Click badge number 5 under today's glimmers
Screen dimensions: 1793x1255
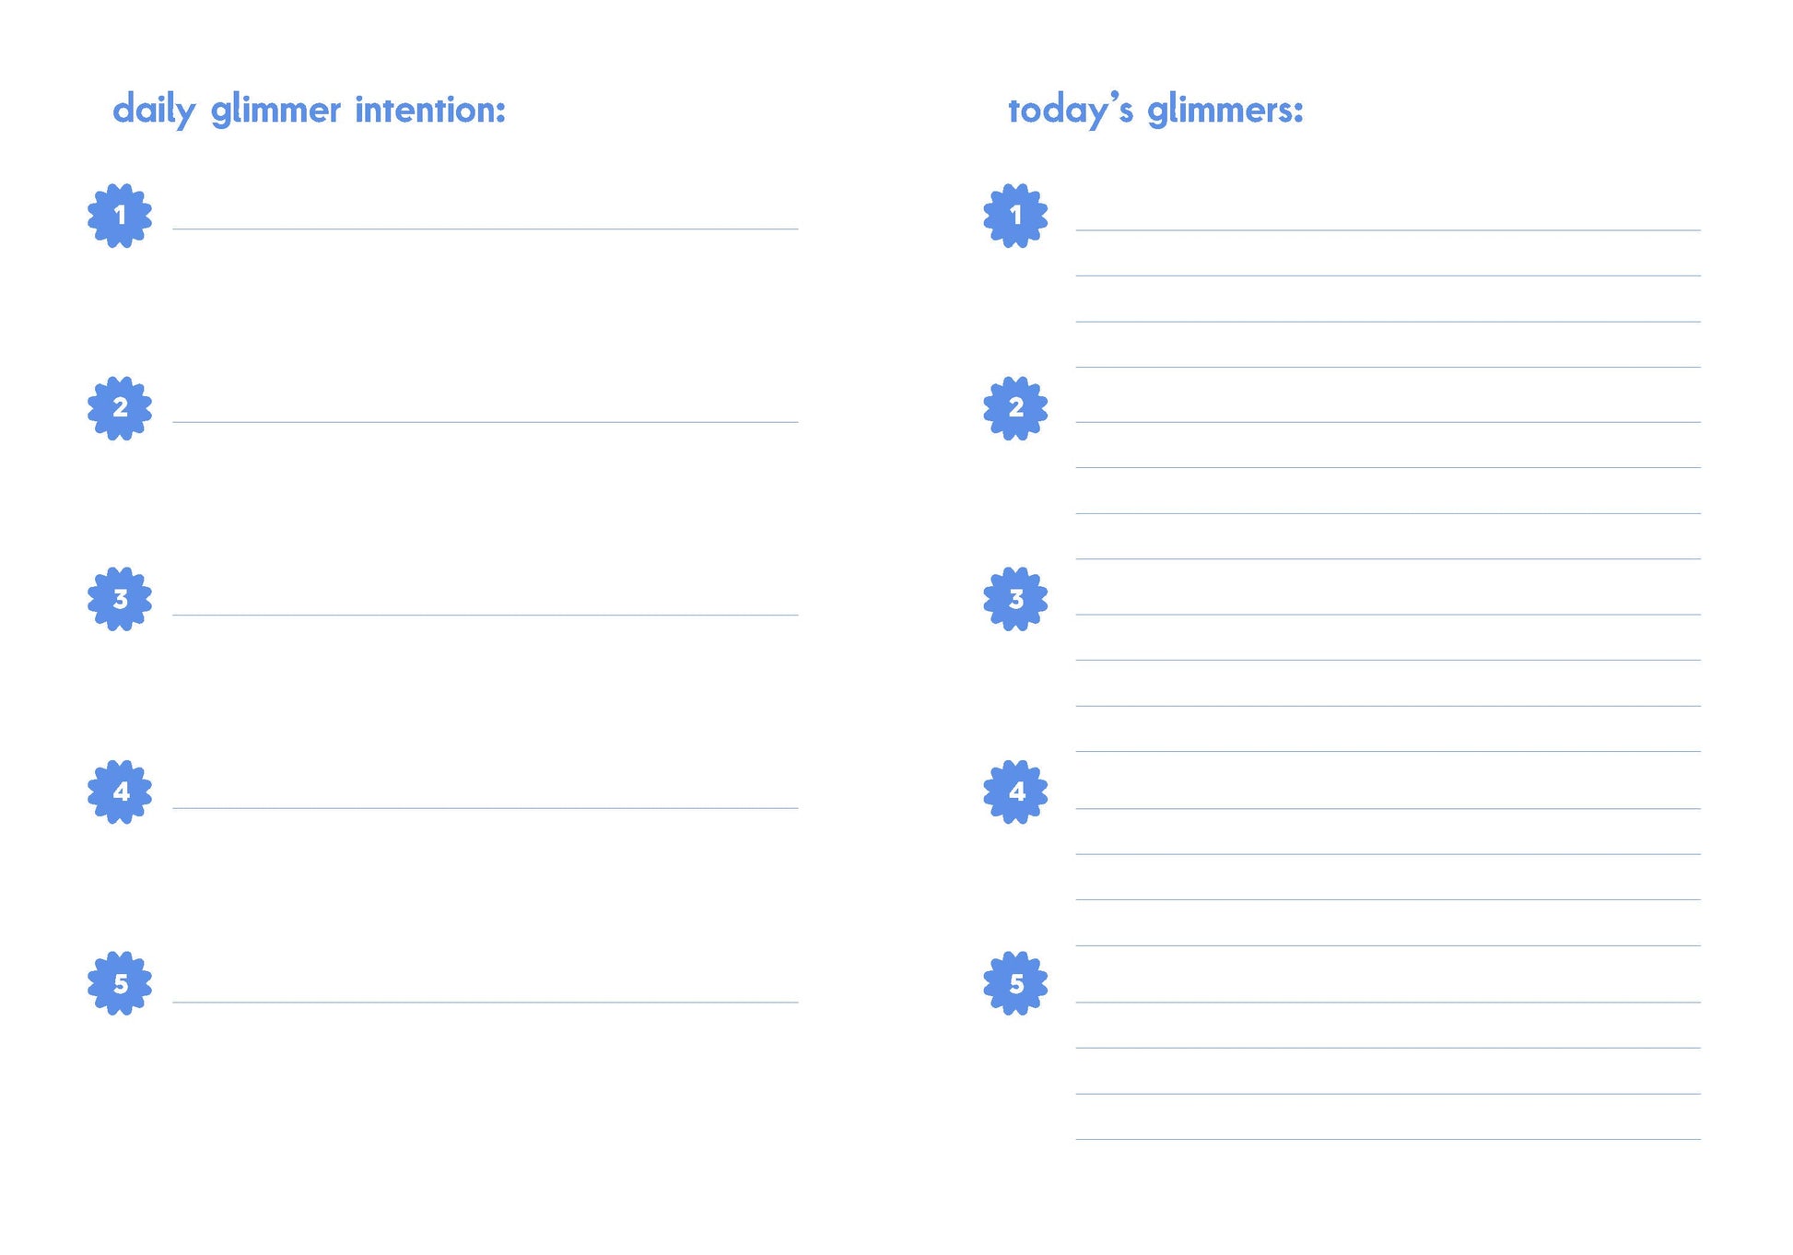point(1015,983)
